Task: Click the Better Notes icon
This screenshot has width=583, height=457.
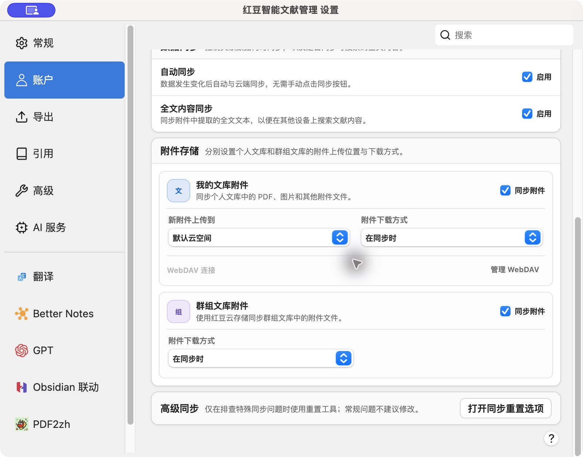Action: [x=21, y=314]
